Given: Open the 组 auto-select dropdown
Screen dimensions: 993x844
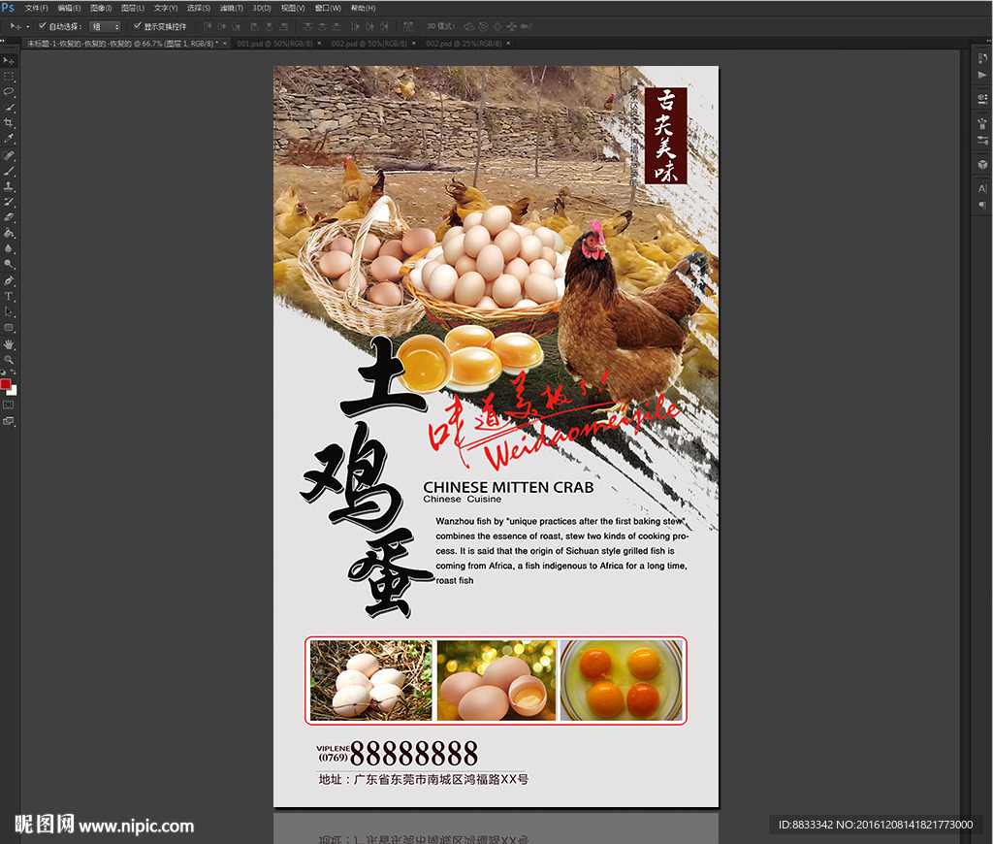Looking at the screenshot, I should (x=105, y=26).
